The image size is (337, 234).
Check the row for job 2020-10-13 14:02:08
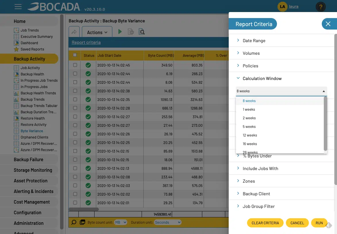[75, 177]
